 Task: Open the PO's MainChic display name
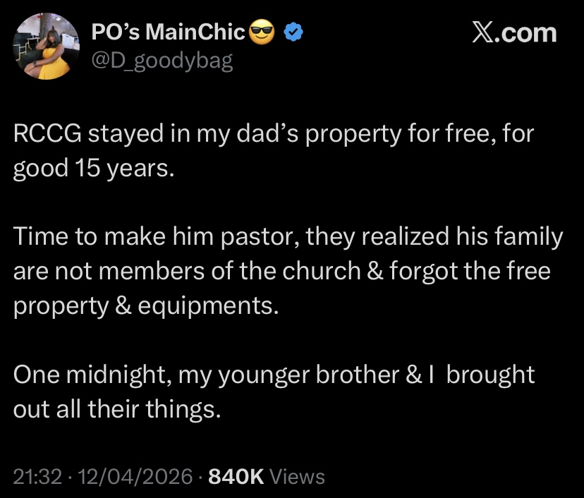[x=168, y=32]
